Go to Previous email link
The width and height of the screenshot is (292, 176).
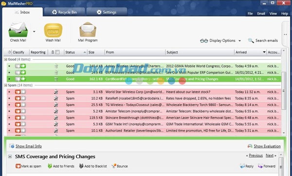click(x=255, y=156)
